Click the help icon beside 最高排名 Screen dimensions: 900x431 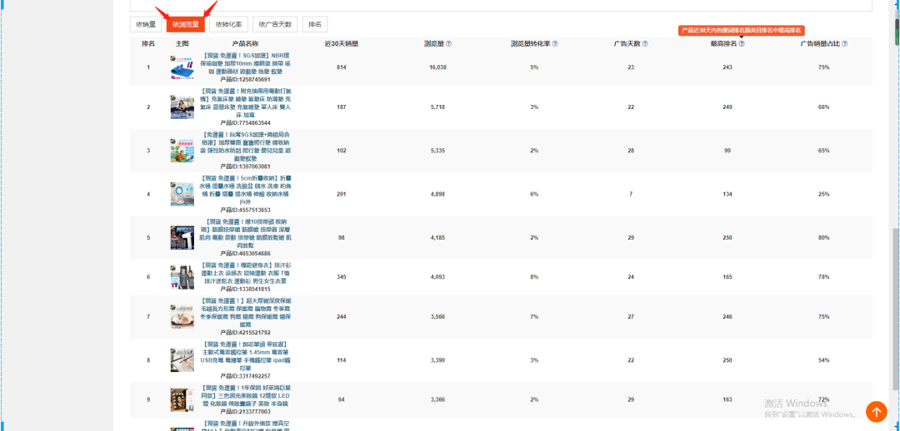pyautogui.click(x=742, y=43)
